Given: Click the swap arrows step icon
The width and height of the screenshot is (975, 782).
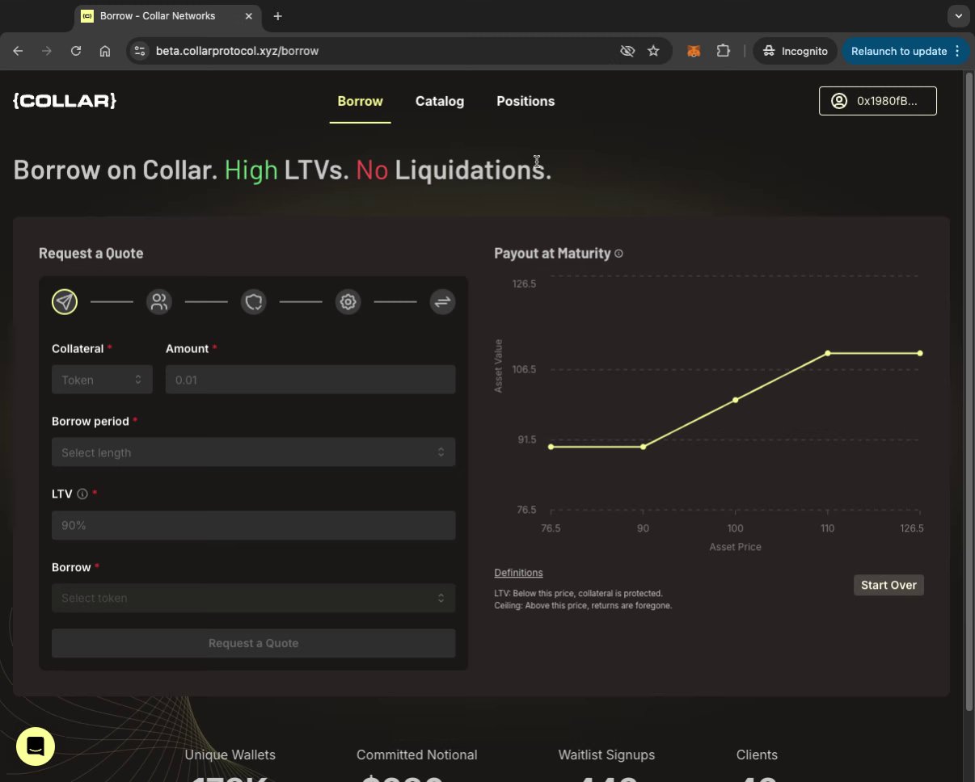Looking at the screenshot, I should (x=442, y=302).
